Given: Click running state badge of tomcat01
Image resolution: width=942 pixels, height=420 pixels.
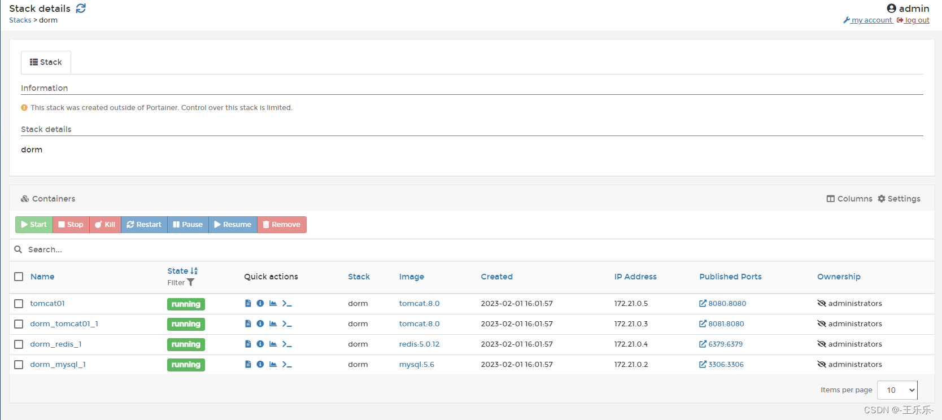Looking at the screenshot, I should point(186,304).
